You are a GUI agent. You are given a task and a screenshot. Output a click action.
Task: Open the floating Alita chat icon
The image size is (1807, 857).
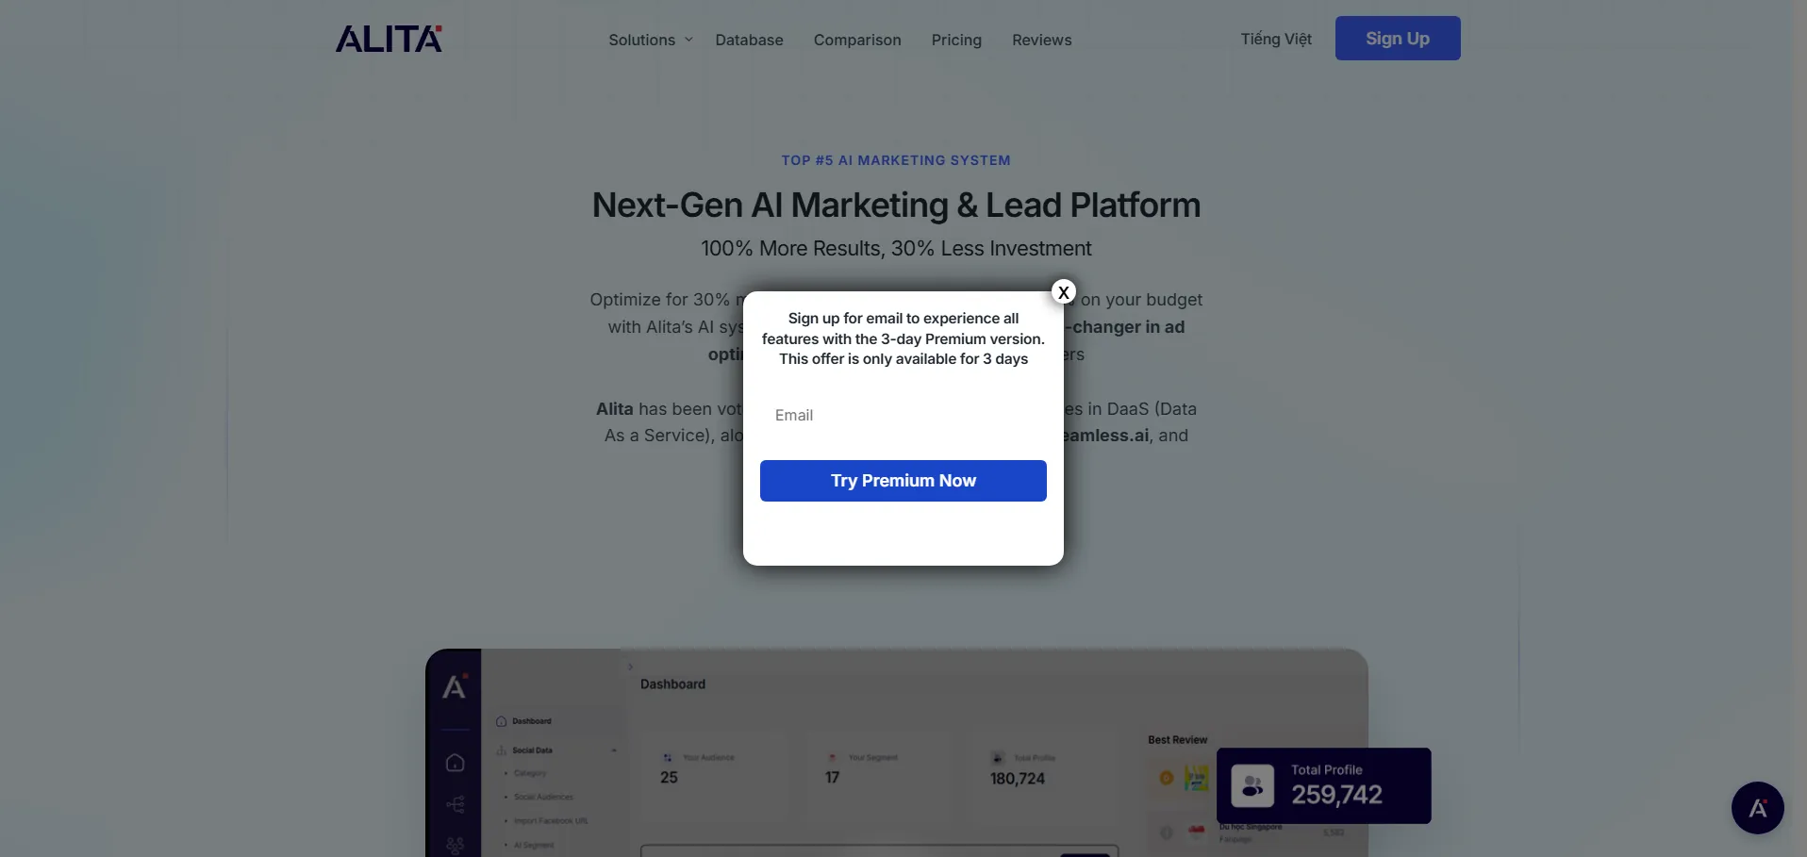click(x=1757, y=808)
